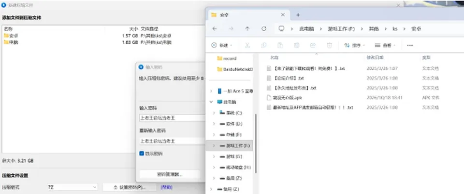Viewport: 464px width, 194px height.
Task: Open the 新建 dropdown in Explorer toolbar
Action: (x=222, y=45)
